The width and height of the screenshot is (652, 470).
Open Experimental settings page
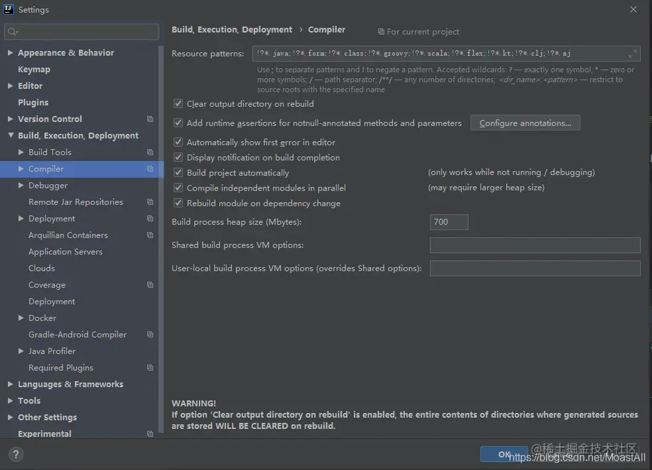pos(44,434)
